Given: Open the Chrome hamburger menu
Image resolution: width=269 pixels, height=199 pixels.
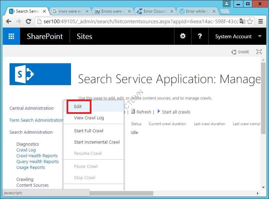Looking at the screenshot, I should (x=261, y=21).
